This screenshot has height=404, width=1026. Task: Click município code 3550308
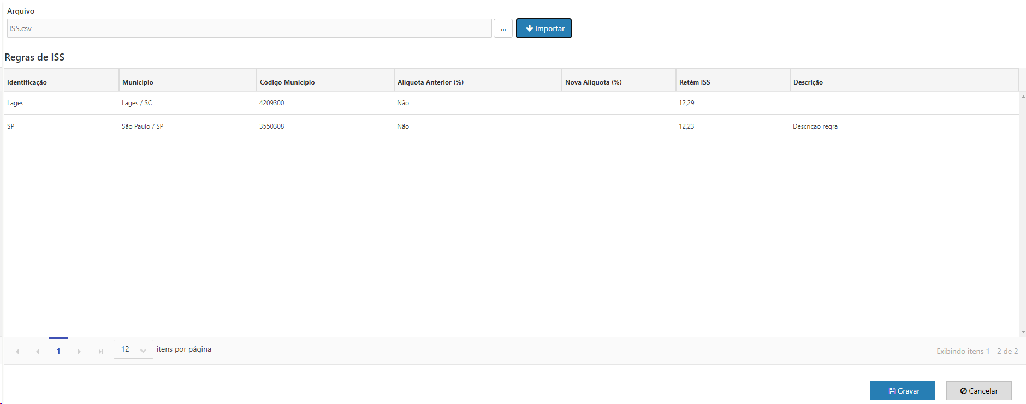[x=271, y=126]
